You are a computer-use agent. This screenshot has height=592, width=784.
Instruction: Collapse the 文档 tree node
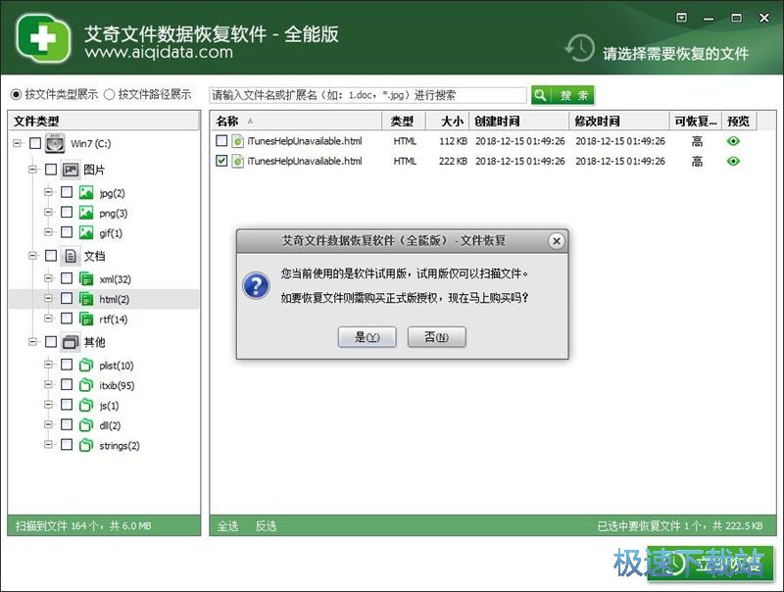[x=32, y=256]
